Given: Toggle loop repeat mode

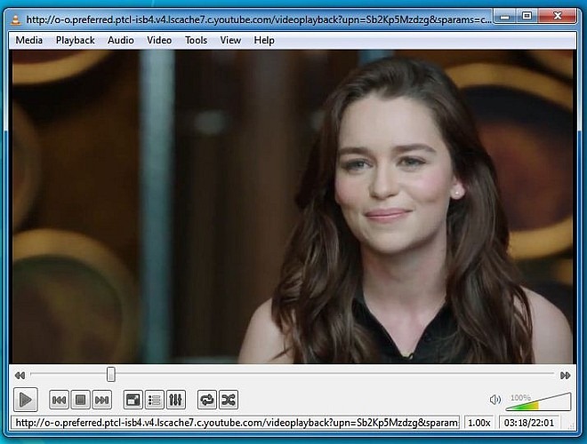Looking at the screenshot, I should point(206,400).
